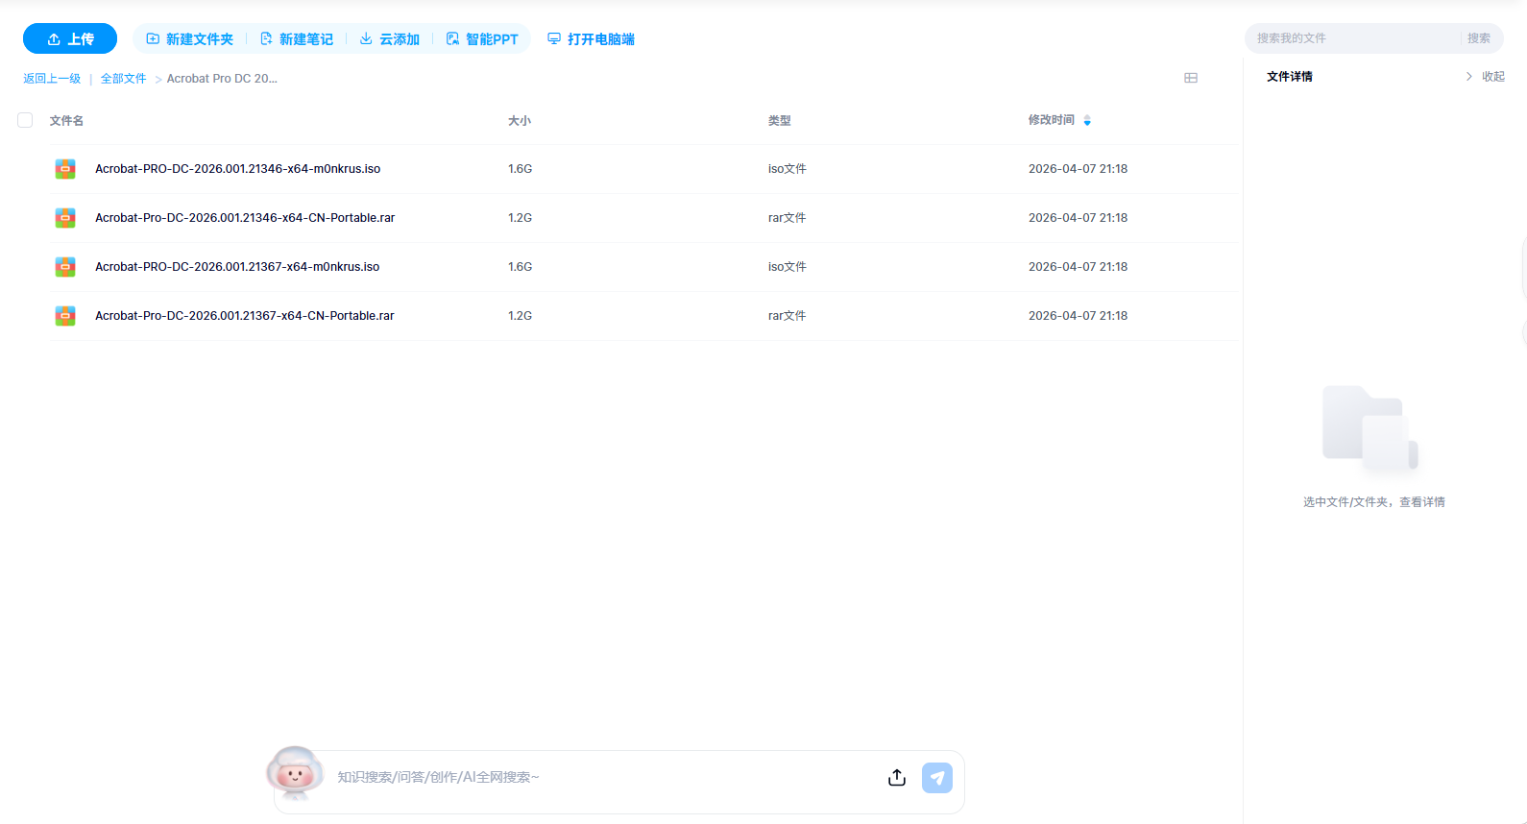This screenshot has width=1527, height=824.
Task: Toggle the select-all files checkbox
Action: [25, 120]
